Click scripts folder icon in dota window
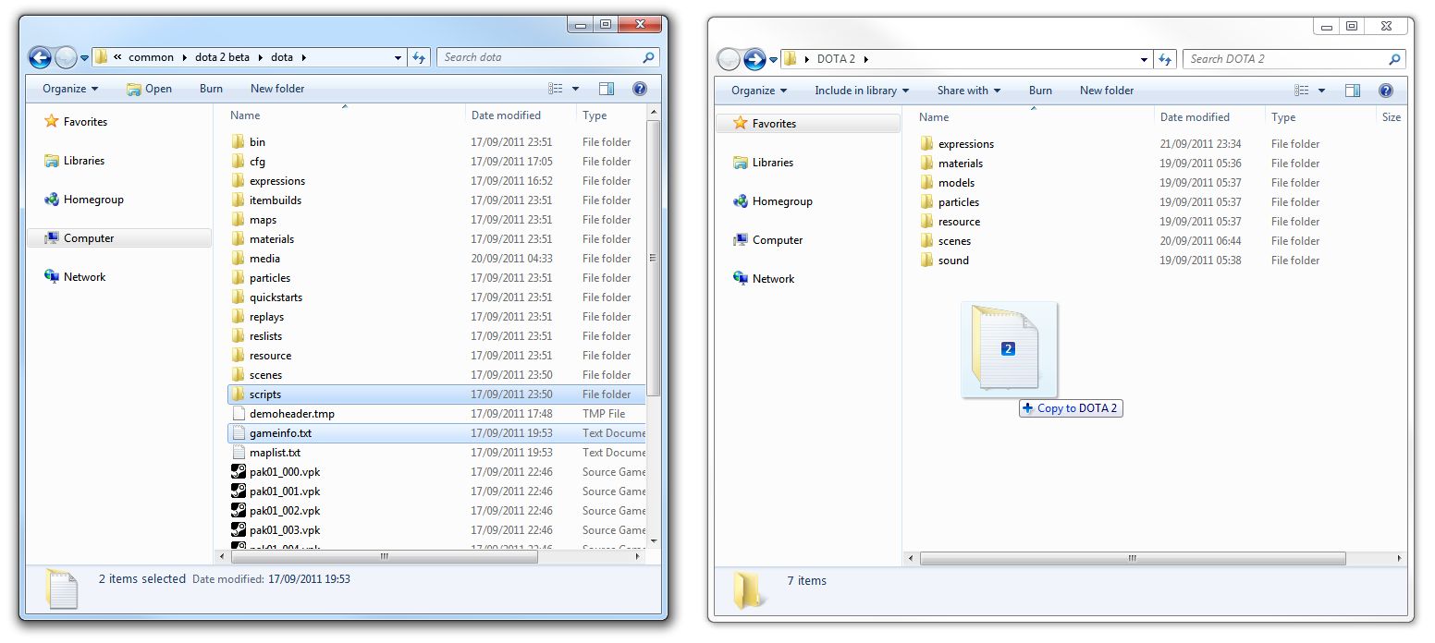Image resolution: width=1435 pixels, height=643 pixels. (238, 394)
